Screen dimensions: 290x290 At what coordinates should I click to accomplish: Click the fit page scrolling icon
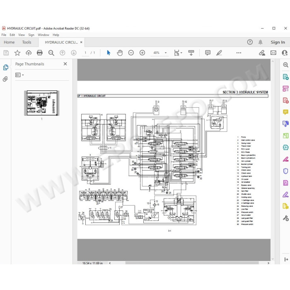coord(176,53)
